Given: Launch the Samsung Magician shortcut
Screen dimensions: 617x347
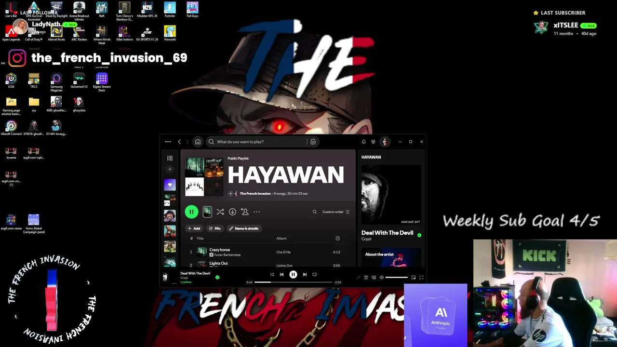Looking at the screenshot, I should [56, 82].
